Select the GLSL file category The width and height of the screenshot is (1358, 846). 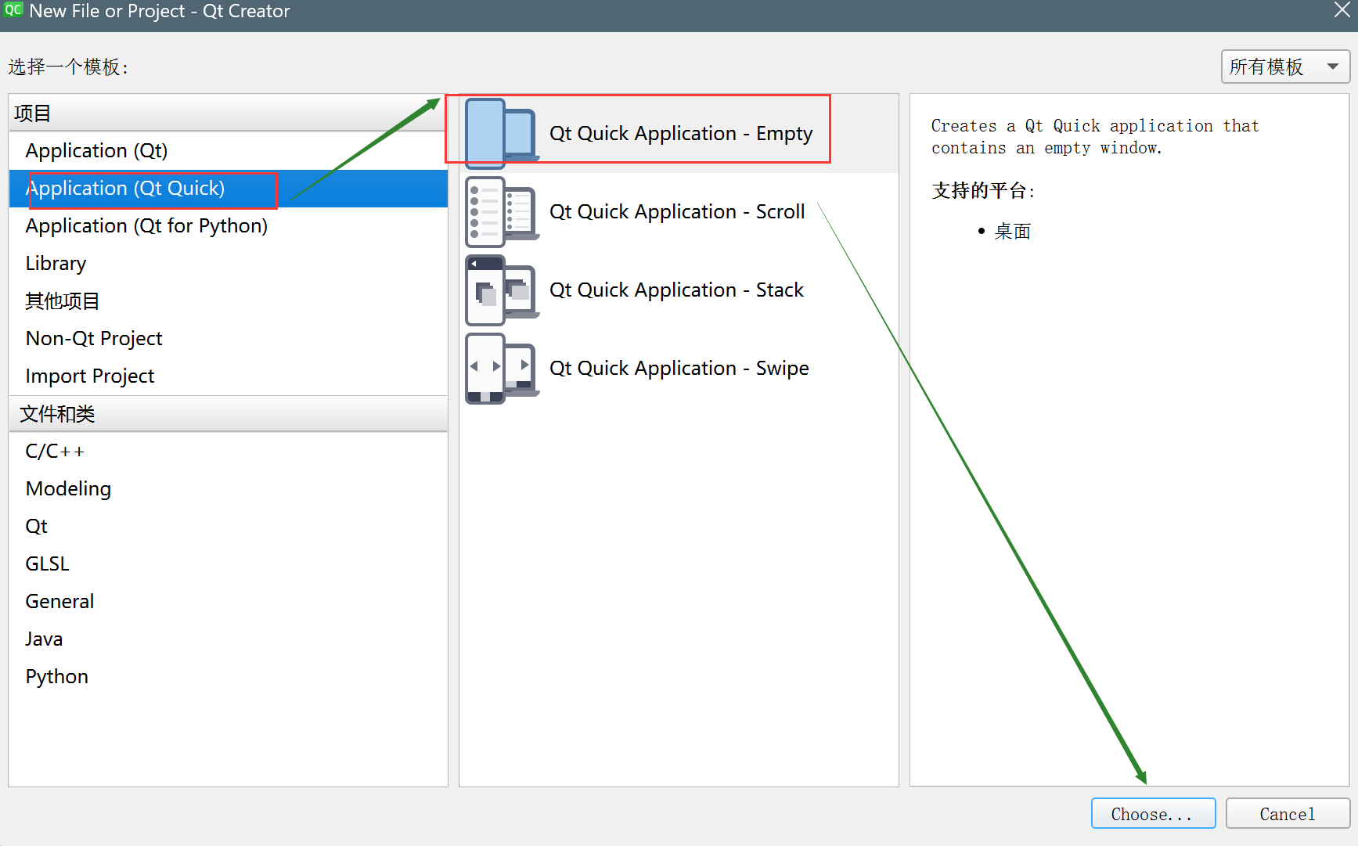pos(228,563)
